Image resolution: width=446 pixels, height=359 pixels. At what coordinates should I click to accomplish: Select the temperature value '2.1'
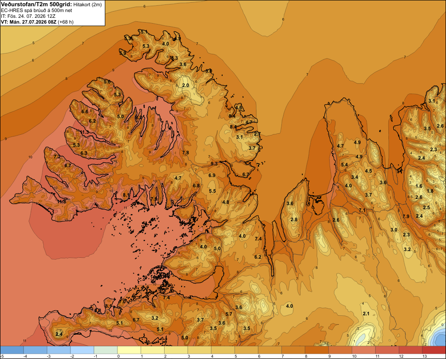pos(366,314)
